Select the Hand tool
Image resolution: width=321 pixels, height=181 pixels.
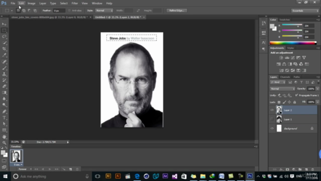click(4, 137)
